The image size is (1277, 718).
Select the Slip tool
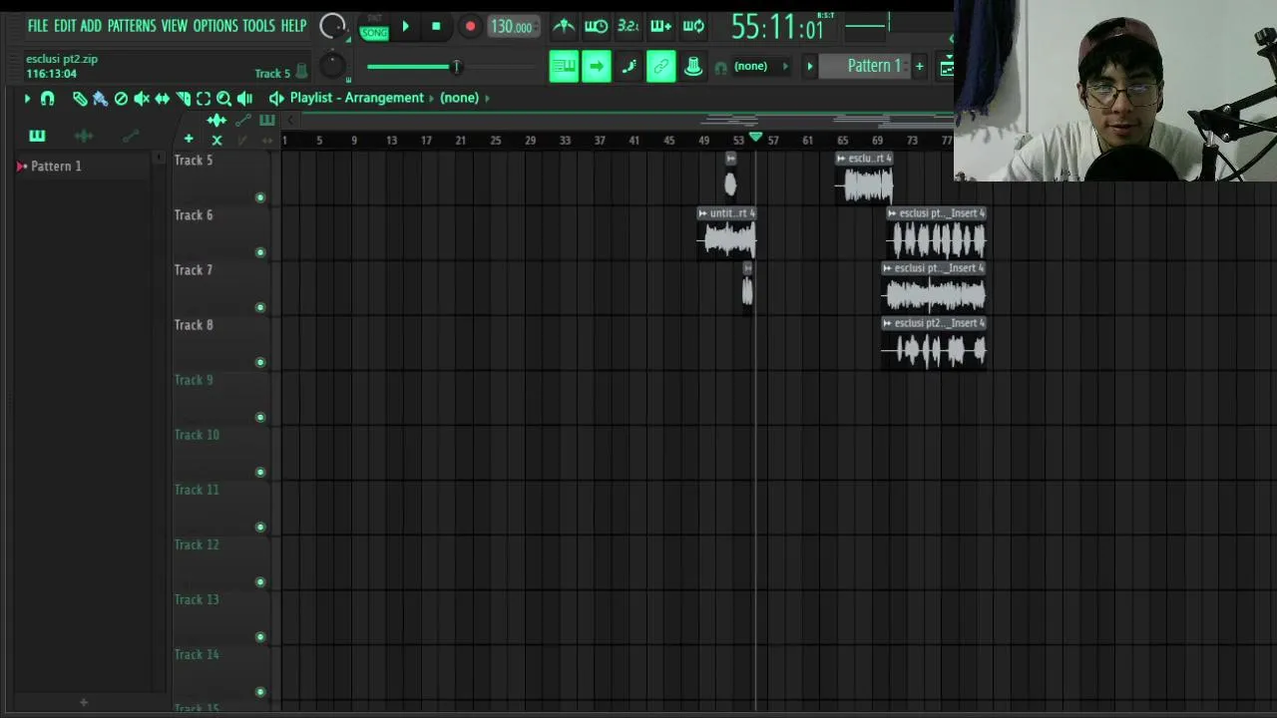point(162,98)
